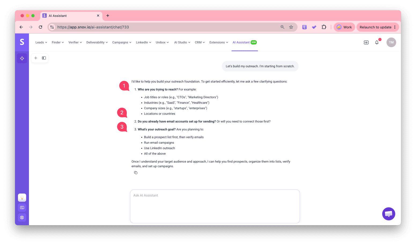Click the ticket icon beside the notifications bell
Viewport: 416px width, 245px height.
pyautogui.click(x=366, y=42)
